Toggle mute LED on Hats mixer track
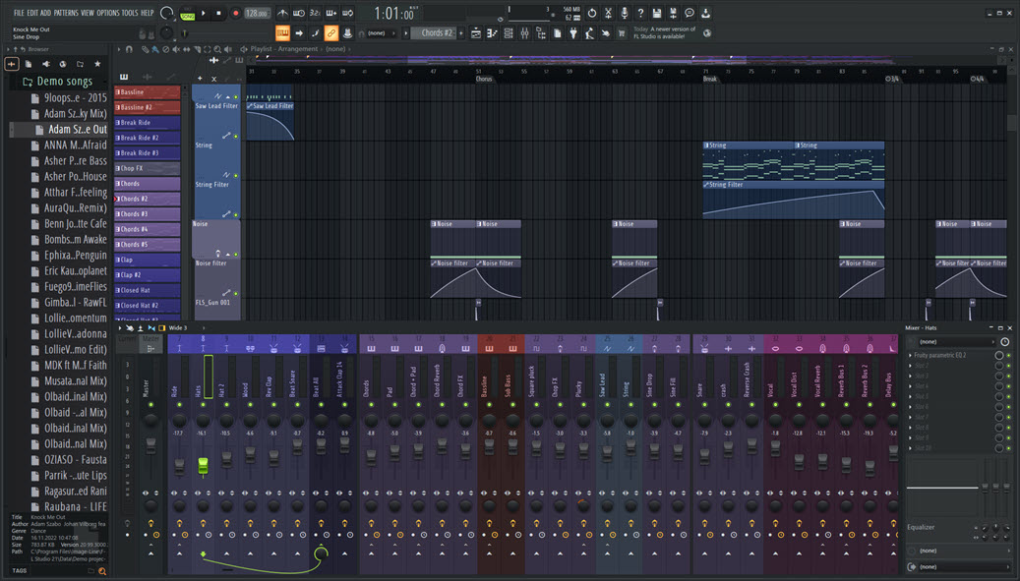The height and width of the screenshot is (581, 1020). pyautogui.click(x=203, y=405)
